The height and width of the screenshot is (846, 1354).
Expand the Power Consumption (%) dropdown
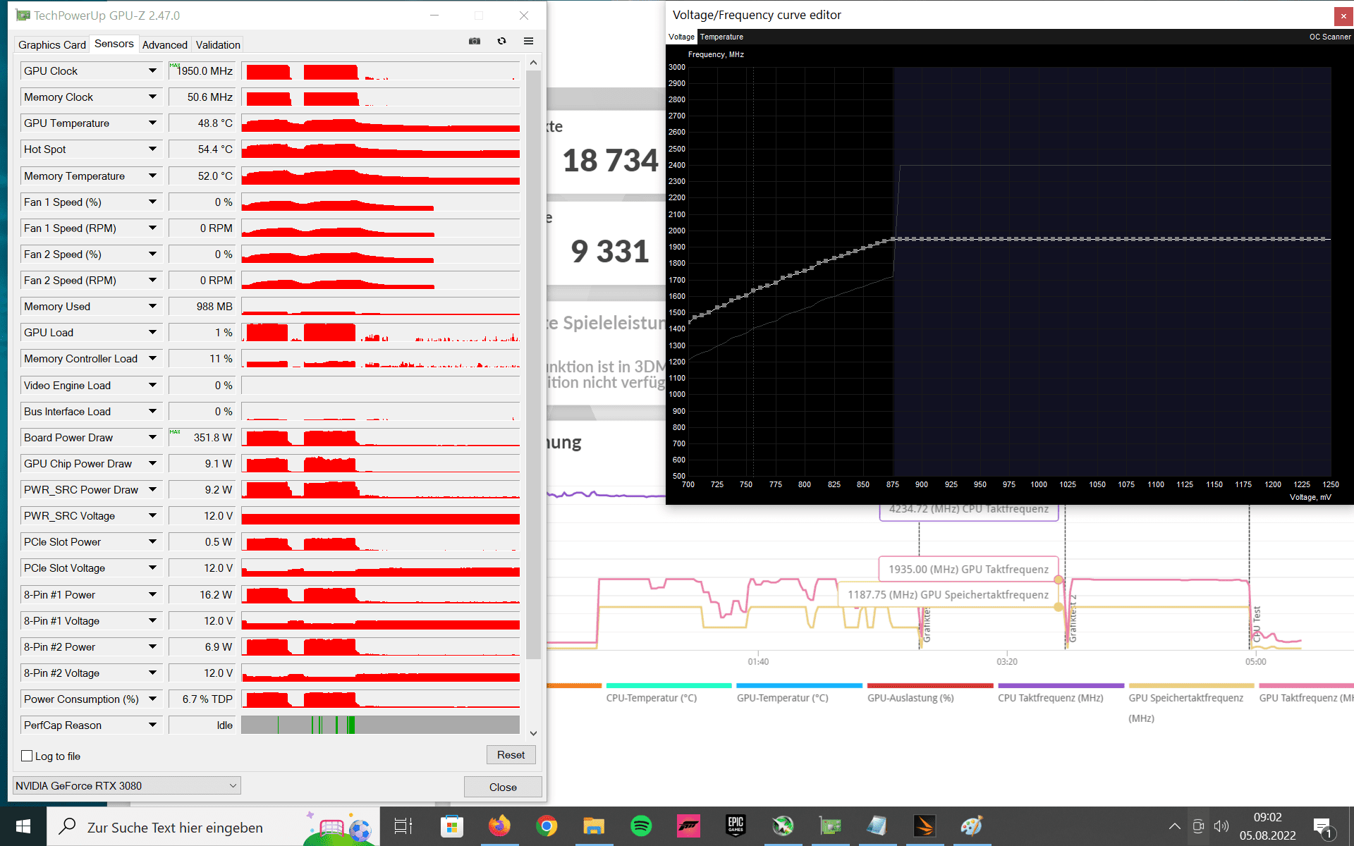152,699
